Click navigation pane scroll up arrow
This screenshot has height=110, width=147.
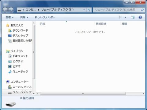click(x=34, y=23)
